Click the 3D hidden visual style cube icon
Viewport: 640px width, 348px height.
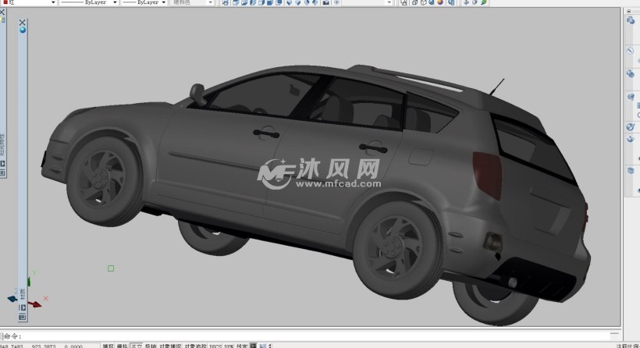click(x=423, y=2)
